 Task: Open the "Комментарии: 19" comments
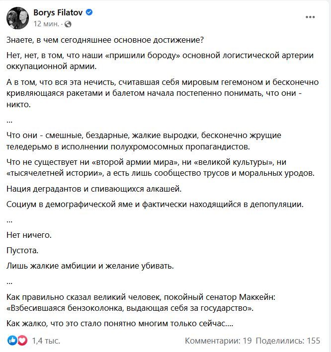(x=219, y=341)
